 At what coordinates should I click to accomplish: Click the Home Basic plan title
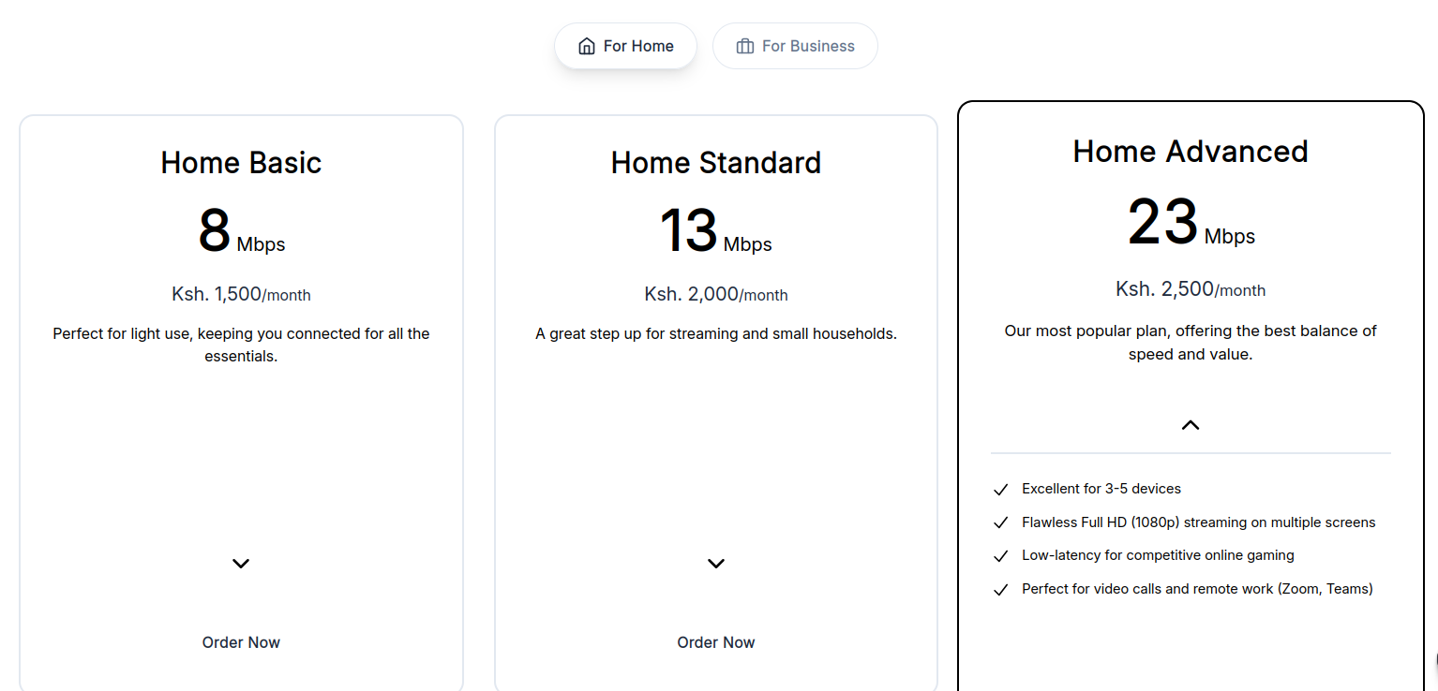coord(241,162)
